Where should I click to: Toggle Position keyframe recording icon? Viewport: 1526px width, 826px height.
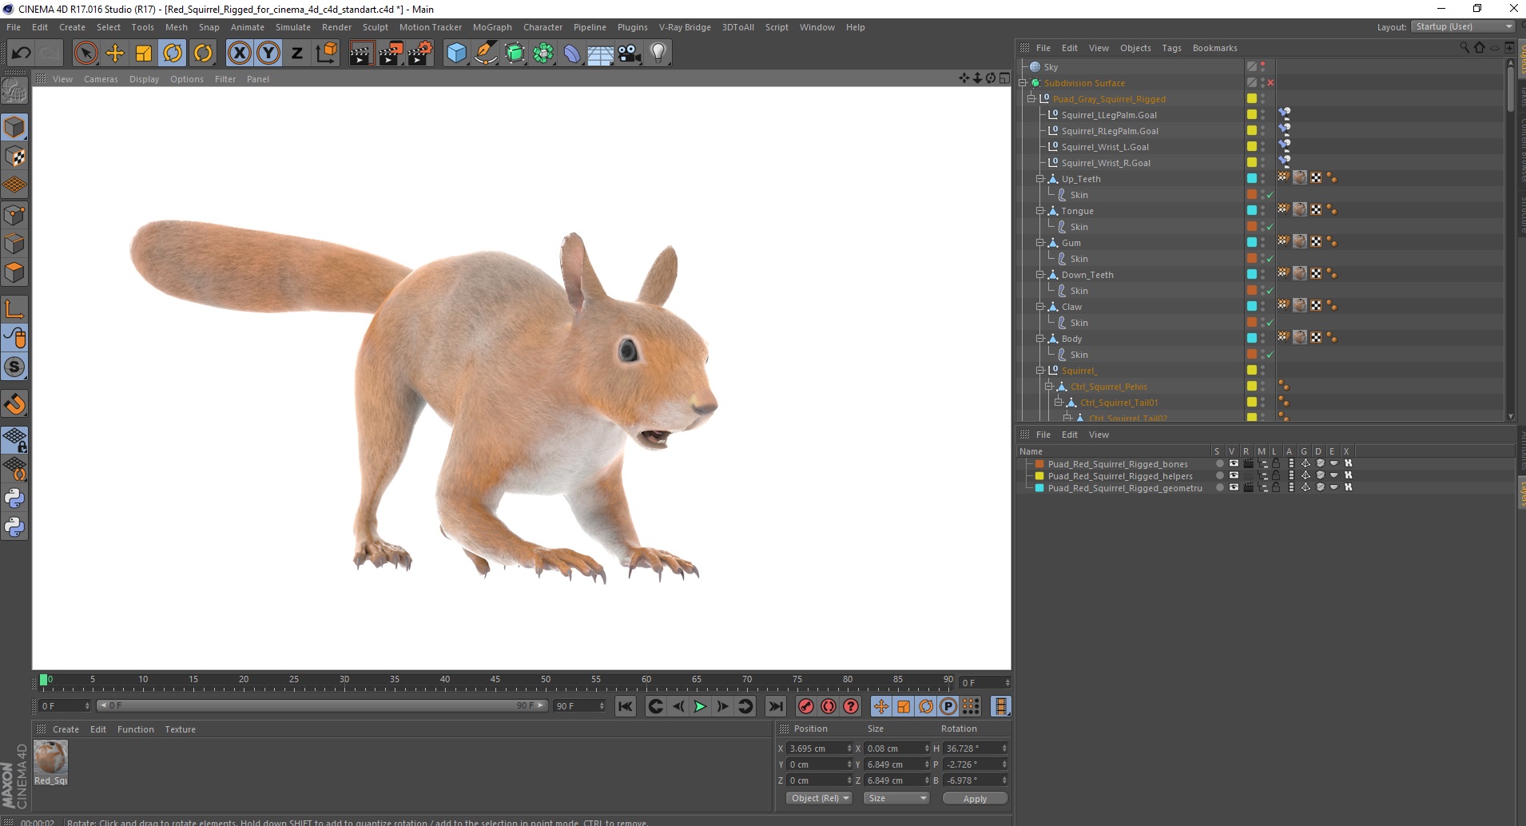(880, 706)
